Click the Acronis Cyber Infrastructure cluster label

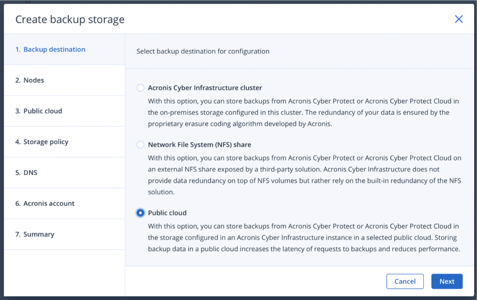205,88
